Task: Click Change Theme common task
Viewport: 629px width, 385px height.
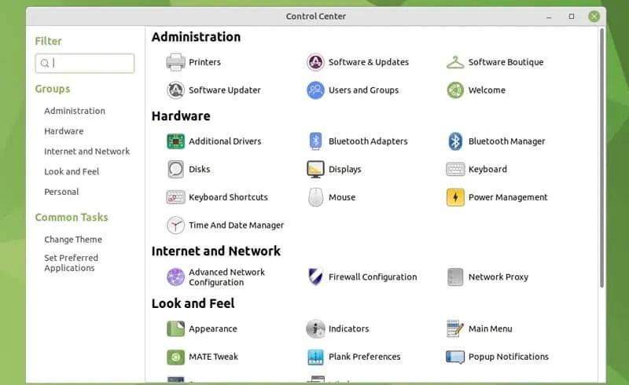Action: [x=73, y=240]
